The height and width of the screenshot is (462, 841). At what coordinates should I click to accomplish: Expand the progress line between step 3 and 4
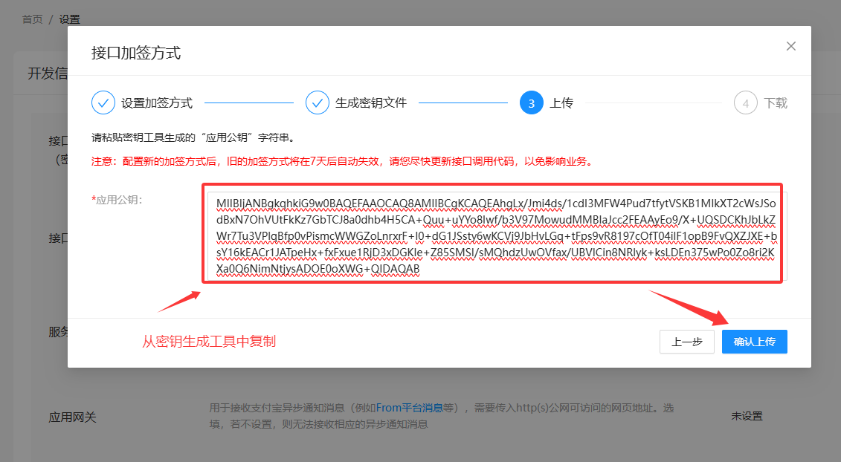pos(654,103)
